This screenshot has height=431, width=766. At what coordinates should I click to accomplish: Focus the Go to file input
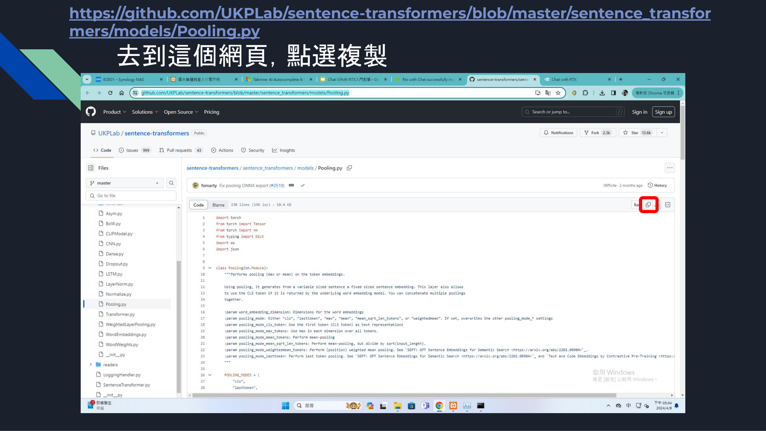(x=131, y=195)
